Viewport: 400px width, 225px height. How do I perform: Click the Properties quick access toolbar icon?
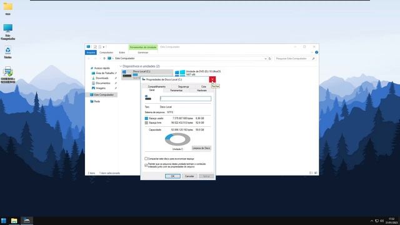95,47
